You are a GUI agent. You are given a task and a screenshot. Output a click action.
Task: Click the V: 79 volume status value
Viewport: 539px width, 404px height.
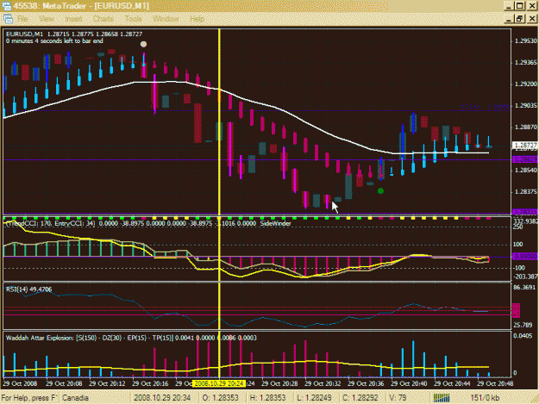(x=398, y=398)
